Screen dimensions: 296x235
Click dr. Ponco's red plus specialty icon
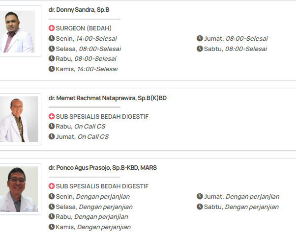pos(52,186)
